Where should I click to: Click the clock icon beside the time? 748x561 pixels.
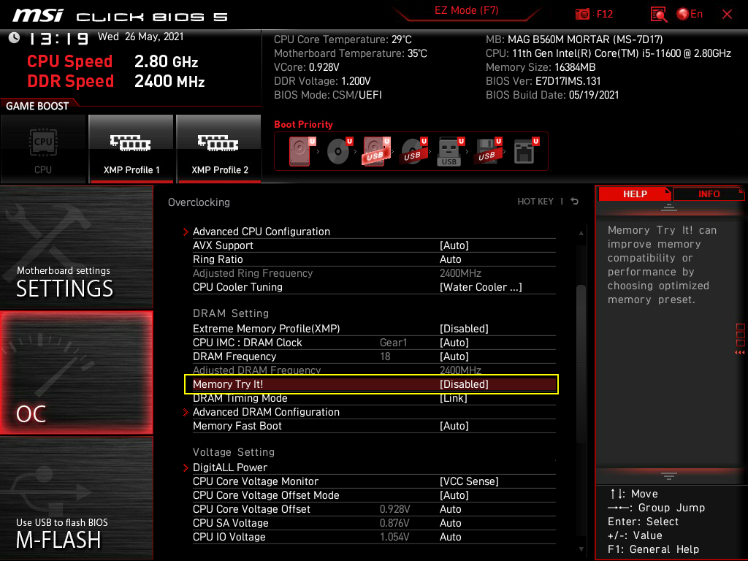(x=14, y=38)
